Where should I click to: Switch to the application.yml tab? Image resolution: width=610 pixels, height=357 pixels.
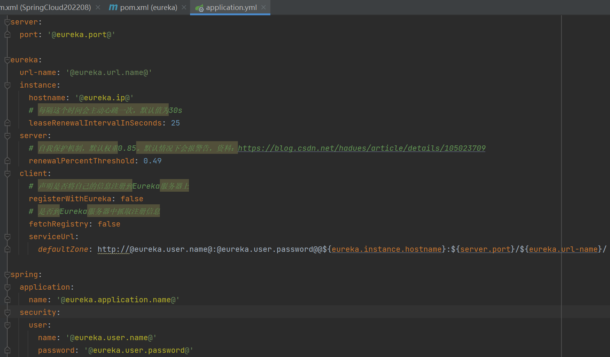click(x=231, y=7)
